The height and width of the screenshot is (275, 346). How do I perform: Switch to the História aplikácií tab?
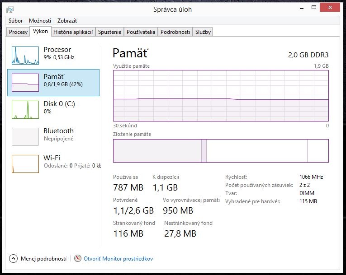coord(73,32)
